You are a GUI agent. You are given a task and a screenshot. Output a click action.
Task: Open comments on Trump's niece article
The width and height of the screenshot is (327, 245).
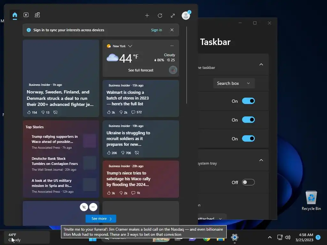tap(136, 193)
